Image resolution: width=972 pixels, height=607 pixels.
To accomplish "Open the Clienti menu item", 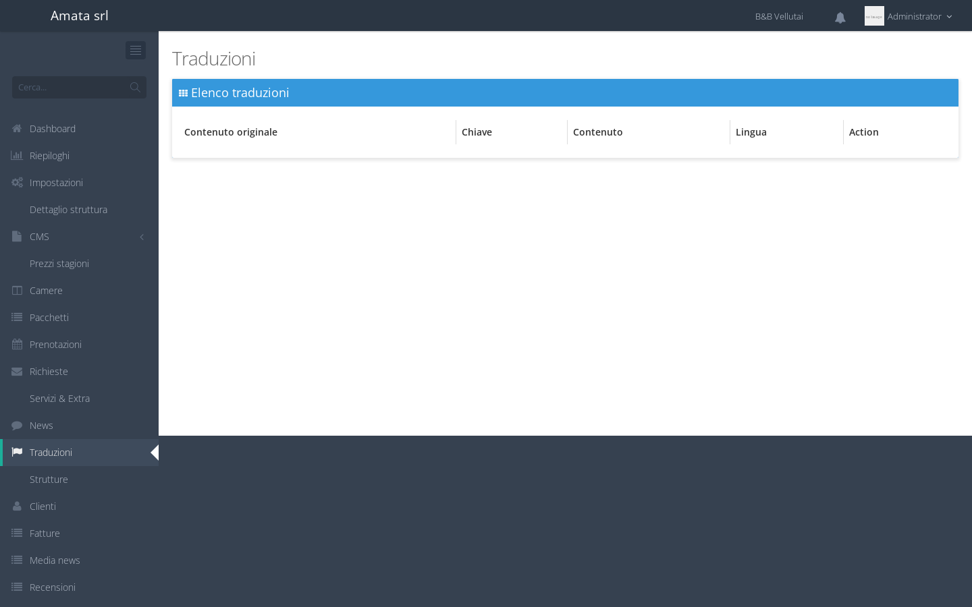I will tap(79, 507).
